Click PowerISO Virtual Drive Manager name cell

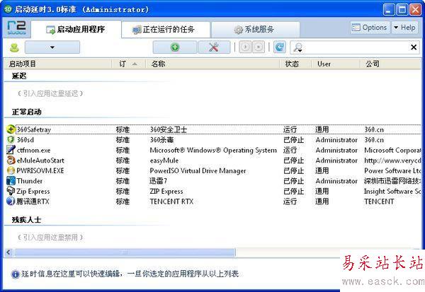click(198, 171)
